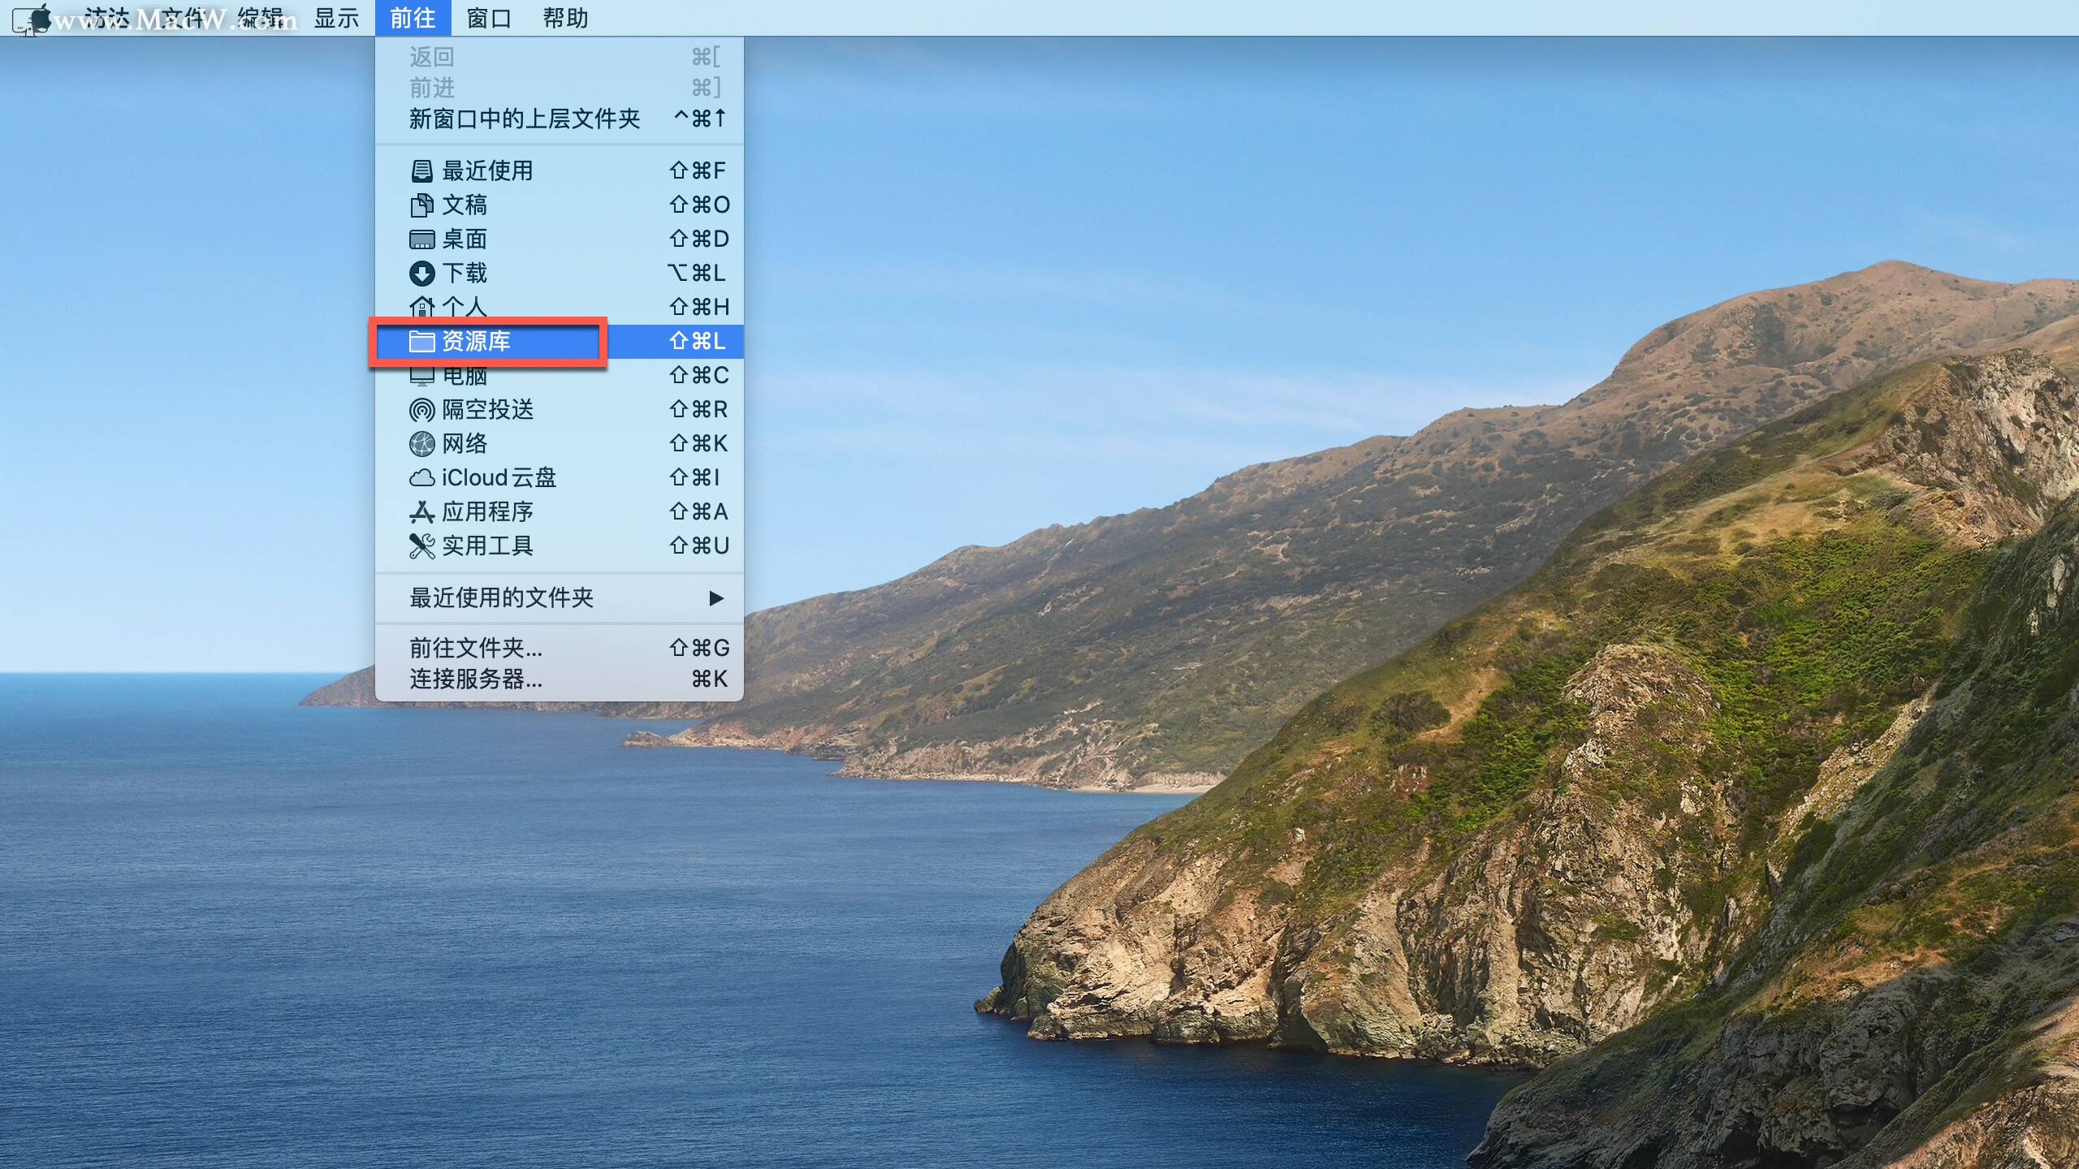Click the Recents icon in Go menu
2079x1169 pixels.
(421, 171)
